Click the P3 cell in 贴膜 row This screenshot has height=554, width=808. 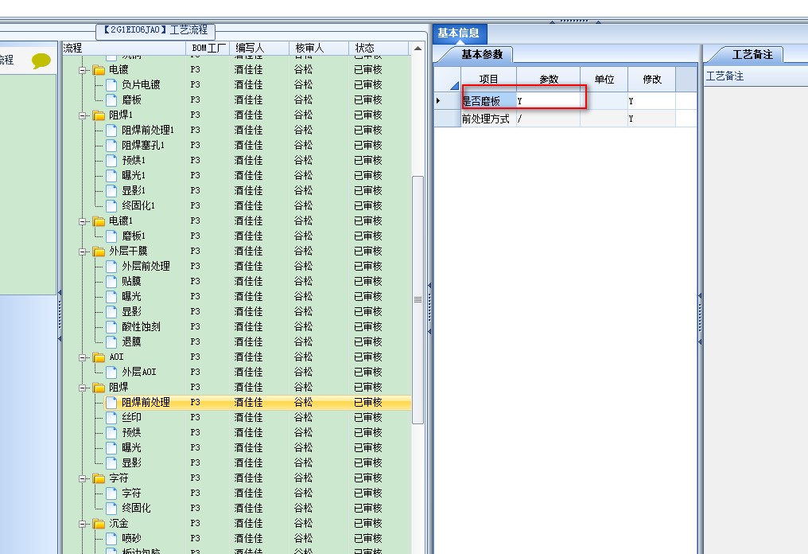pos(196,281)
